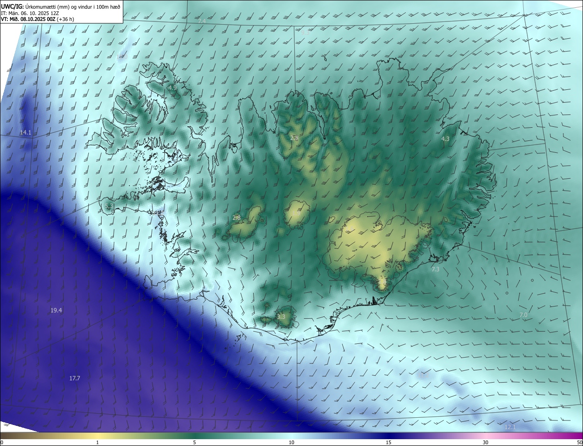Click the 10 tick on the color scale
Image resolution: width=583 pixels, height=446 pixels.
(291, 443)
